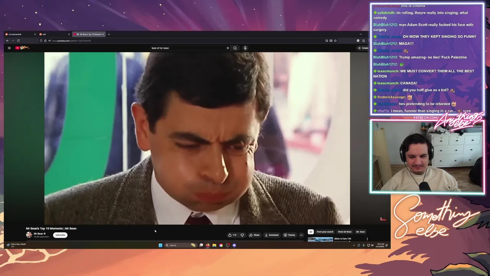Viewport: 490px width, 276px height.
Task: Open File Explorer from the taskbar
Action: click(214, 245)
